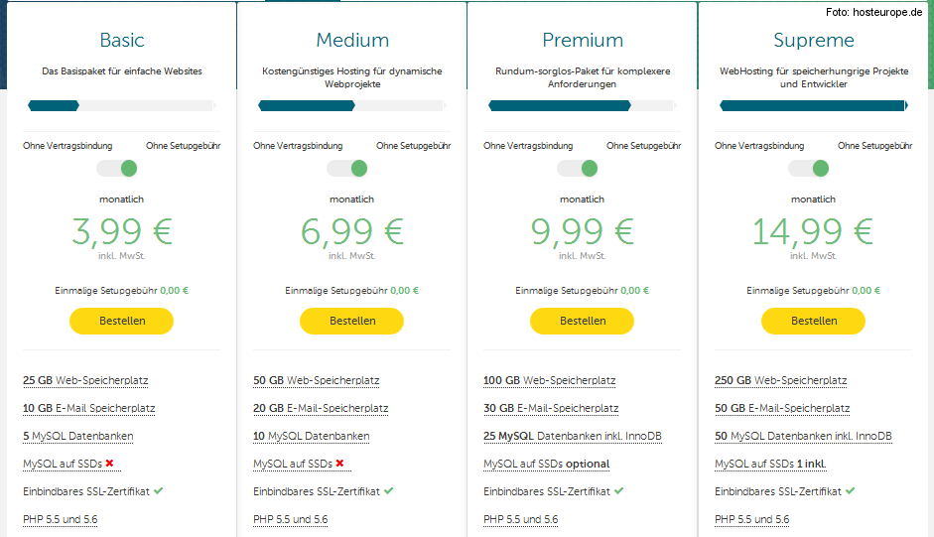Click green checkmark for Premium SSL-Zertifikat

[619, 491]
